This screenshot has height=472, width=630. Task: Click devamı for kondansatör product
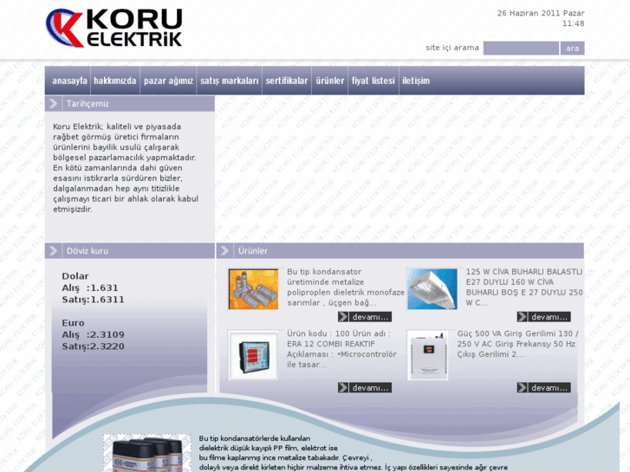click(365, 317)
